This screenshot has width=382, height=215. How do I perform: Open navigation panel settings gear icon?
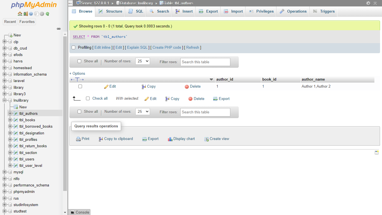click(42, 14)
